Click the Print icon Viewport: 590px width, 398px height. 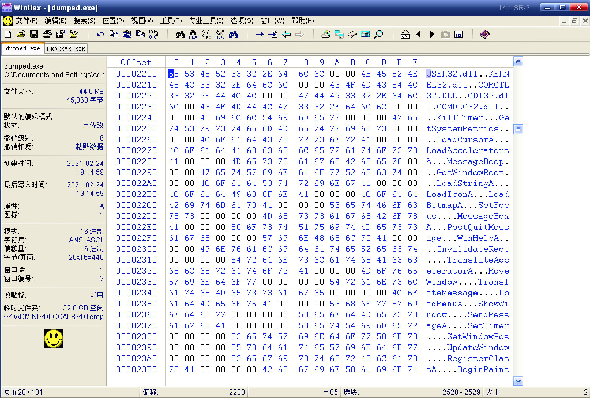(x=47, y=34)
